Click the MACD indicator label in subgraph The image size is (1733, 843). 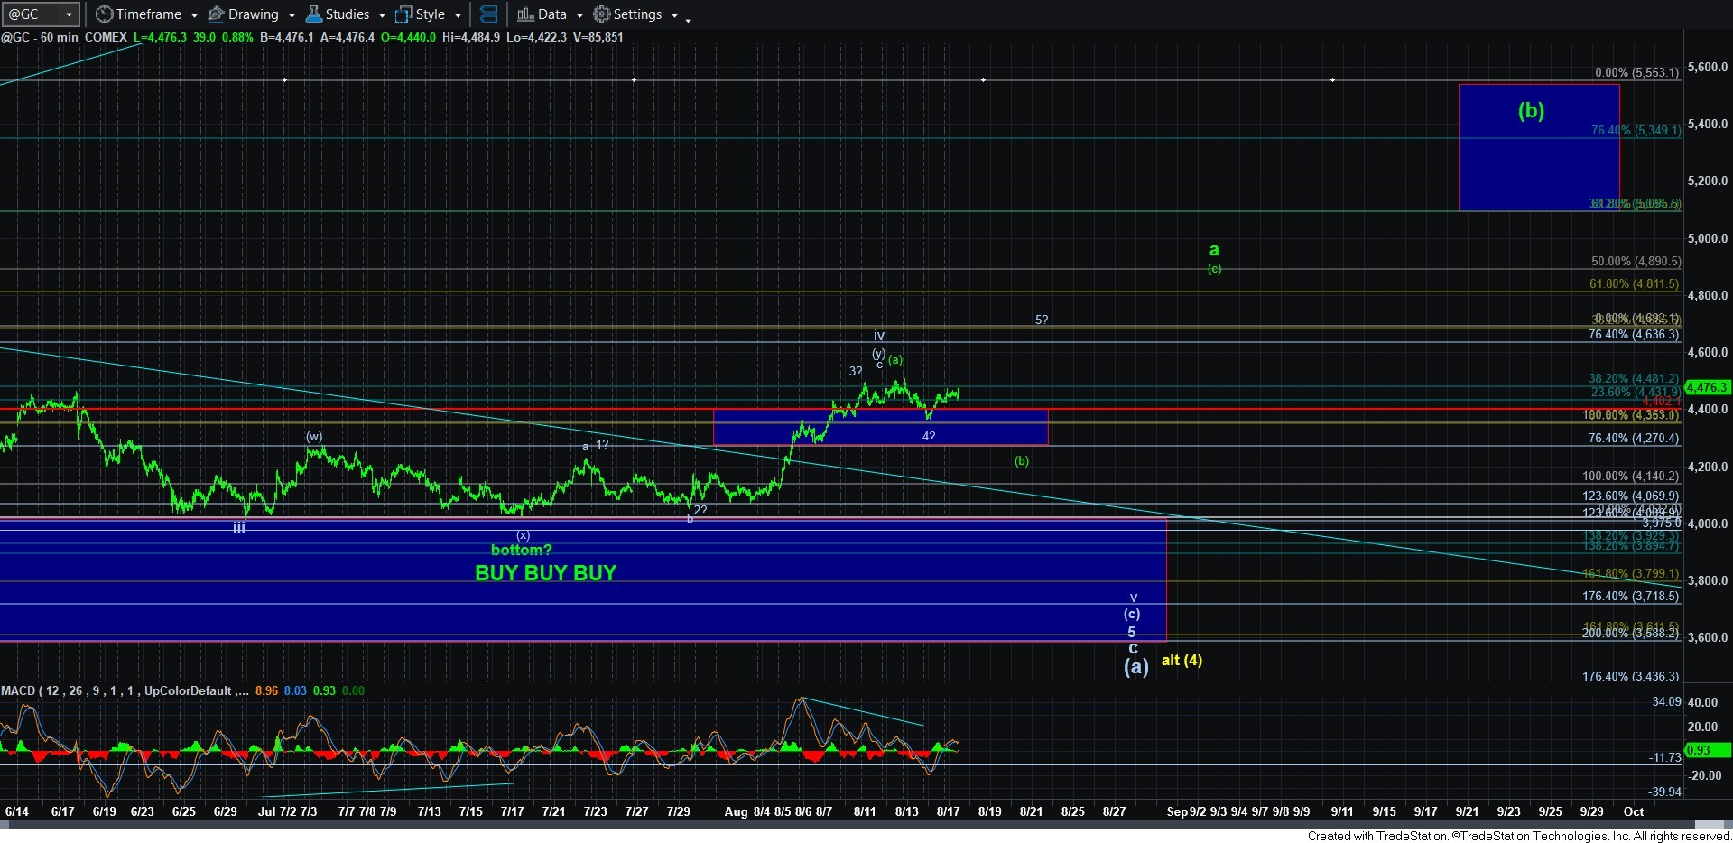(x=125, y=690)
